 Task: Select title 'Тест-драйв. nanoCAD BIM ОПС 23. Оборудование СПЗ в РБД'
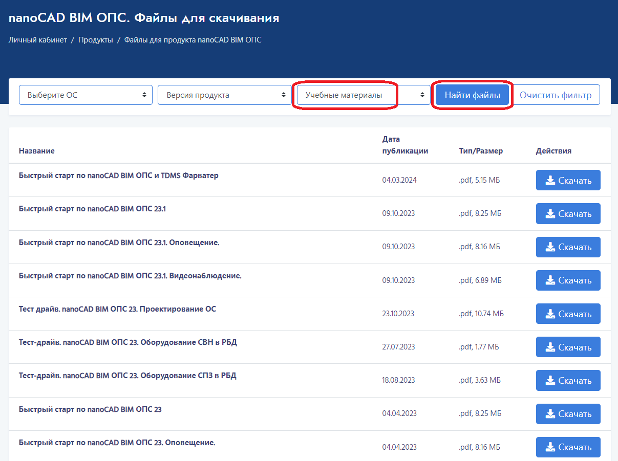tap(127, 376)
